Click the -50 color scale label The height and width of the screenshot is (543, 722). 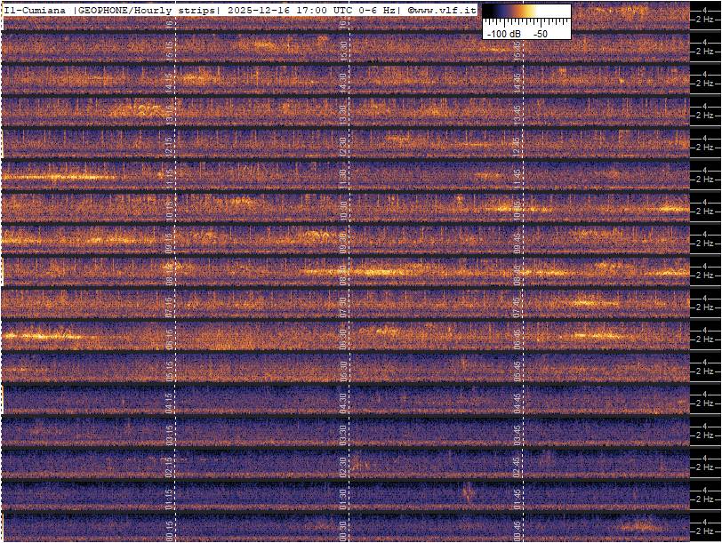(540, 33)
